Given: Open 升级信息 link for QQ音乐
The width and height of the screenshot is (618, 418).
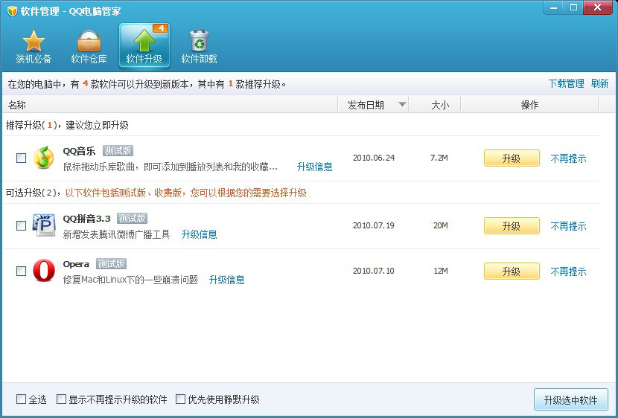Looking at the screenshot, I should point(314,167).
